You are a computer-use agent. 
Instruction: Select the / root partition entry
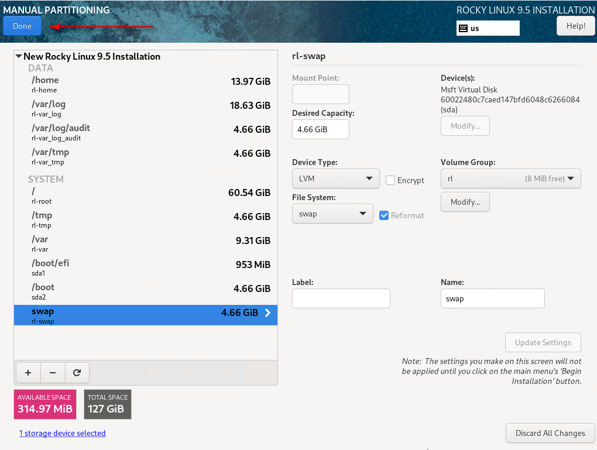(145, 195)
